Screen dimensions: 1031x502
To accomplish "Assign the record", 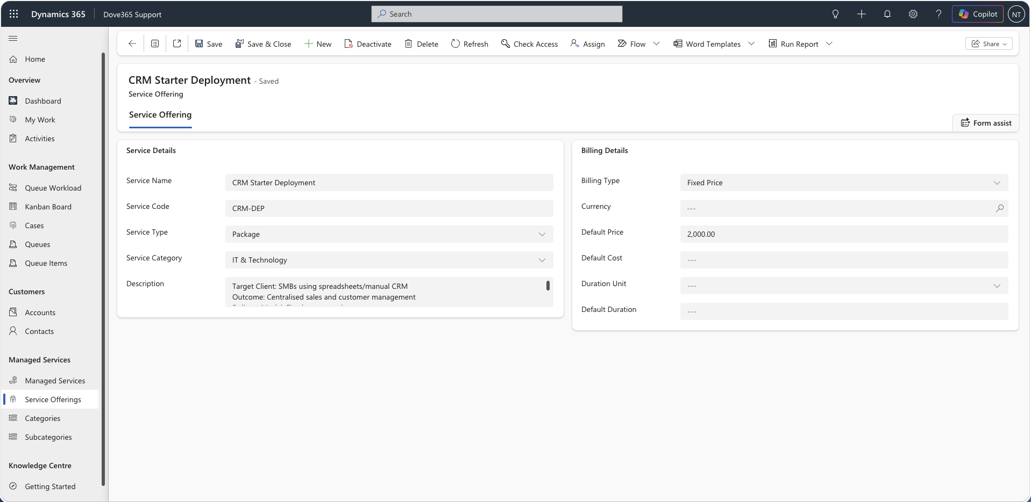I will pyautogui.click(x=588, y=44).
